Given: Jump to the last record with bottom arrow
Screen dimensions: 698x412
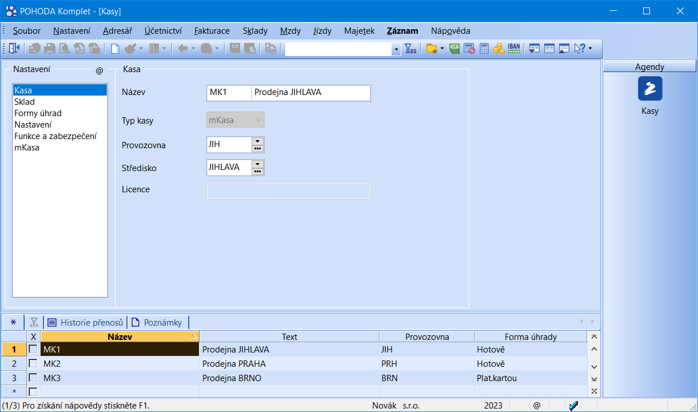Looking at the screenshot, I should (x=594, y=379).
